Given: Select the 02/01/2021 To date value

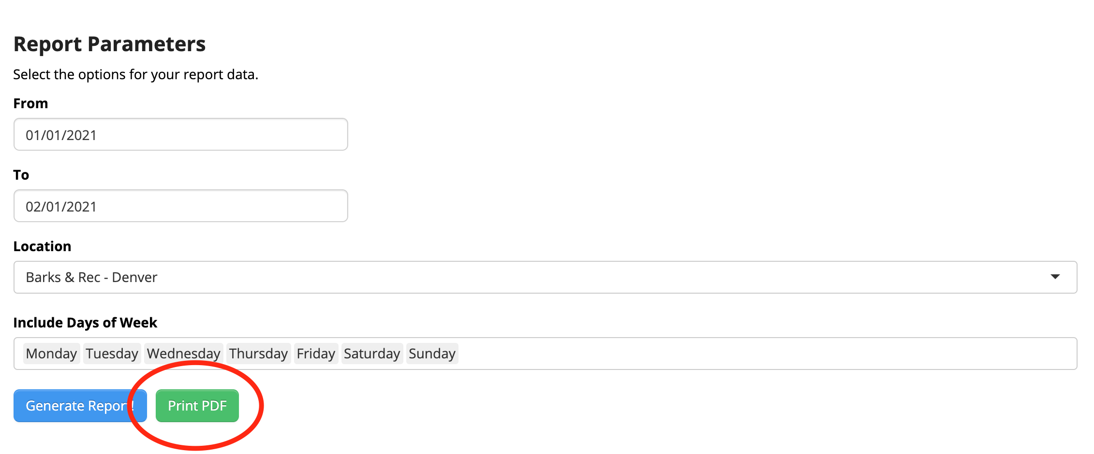Looking at the screenshot, I should pos(61,206).
